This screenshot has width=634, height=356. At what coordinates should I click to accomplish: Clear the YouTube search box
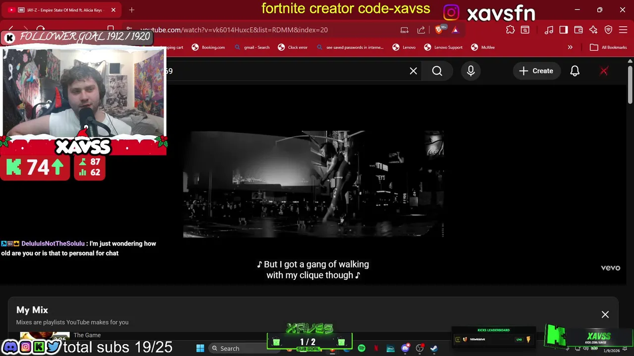click(x=413, y=71)
